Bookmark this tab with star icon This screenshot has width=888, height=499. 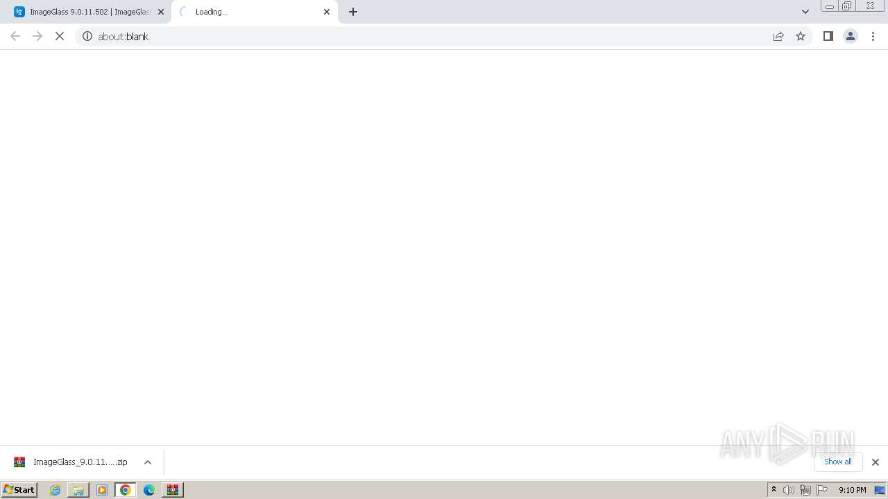(801, 36)
